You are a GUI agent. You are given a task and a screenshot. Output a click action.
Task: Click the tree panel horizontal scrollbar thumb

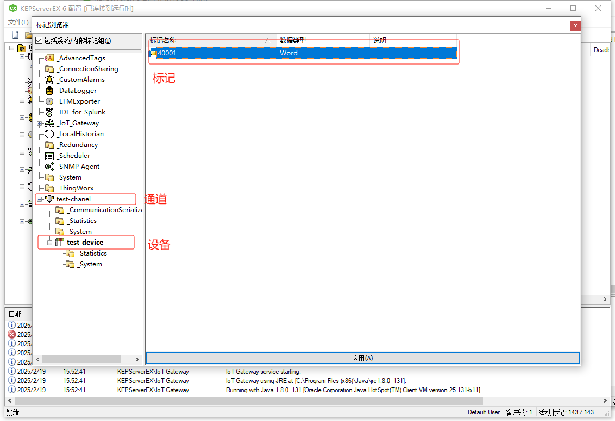[x=81, y=359]
